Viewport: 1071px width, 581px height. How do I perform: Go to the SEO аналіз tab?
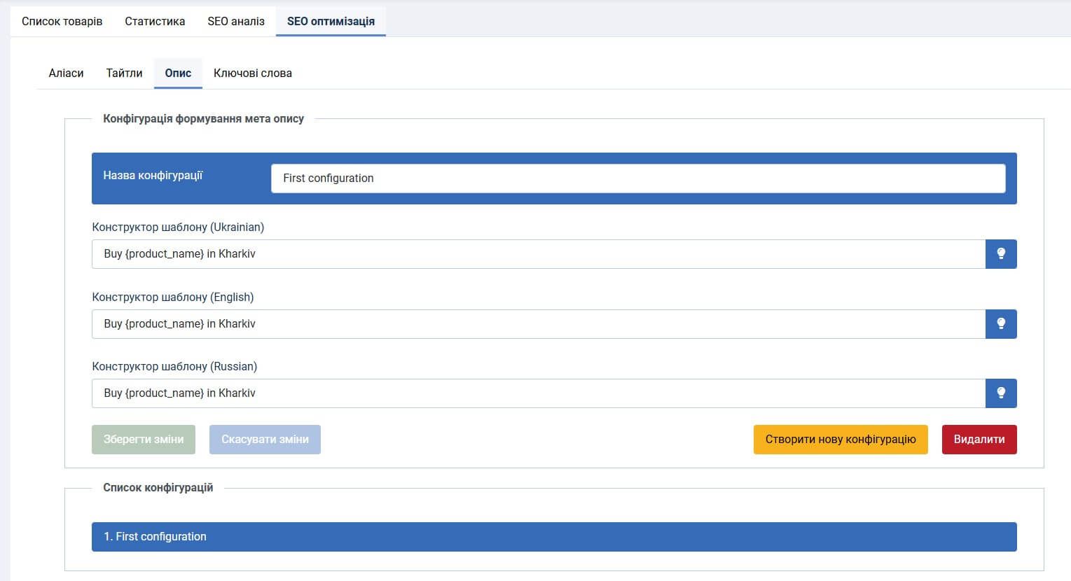[236, 21]
